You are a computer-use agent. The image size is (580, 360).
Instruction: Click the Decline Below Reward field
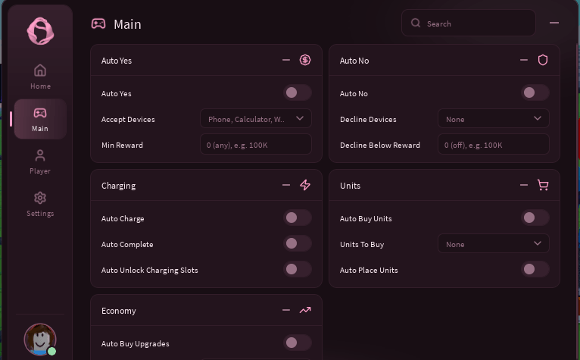[494, 145]
